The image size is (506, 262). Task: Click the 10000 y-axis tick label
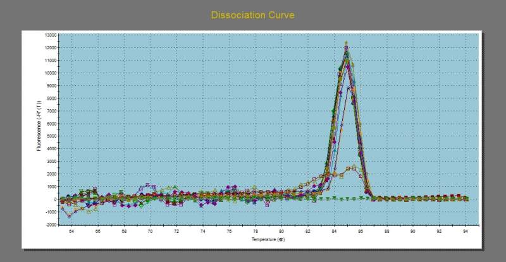(x=51, y=73)
